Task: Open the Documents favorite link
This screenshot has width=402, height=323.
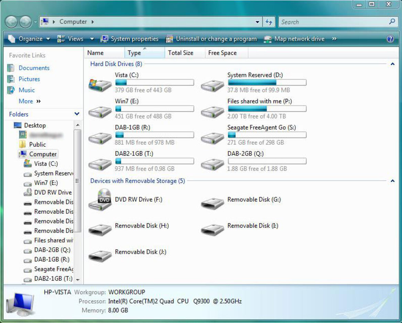Action: (34, 68)
